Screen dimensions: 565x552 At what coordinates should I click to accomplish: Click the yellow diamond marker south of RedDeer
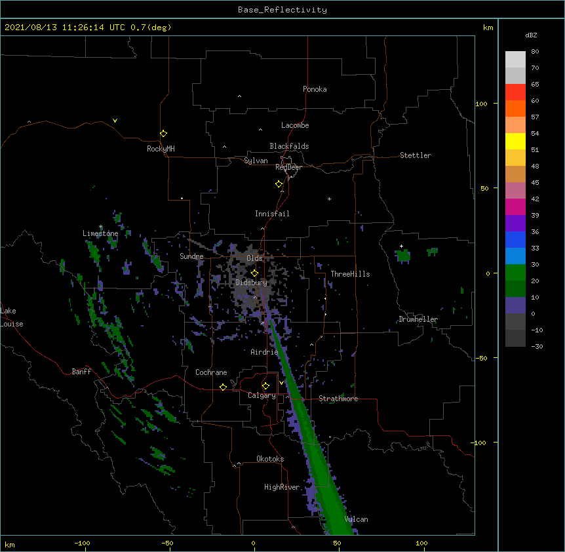(279, 184)
